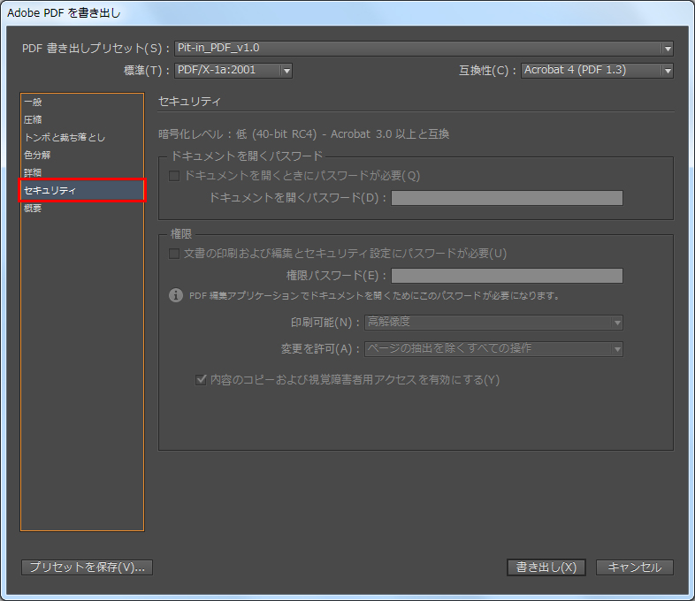Image resolution: width=695 pixels, height=601 pixels.
Task: Uncheck 内容のコピーおよび視覚障害者用アクセス checkbox
Action: [201, 380]
